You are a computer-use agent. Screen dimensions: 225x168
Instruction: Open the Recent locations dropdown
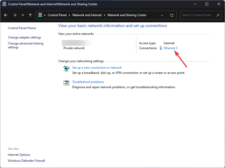[23, 15]
